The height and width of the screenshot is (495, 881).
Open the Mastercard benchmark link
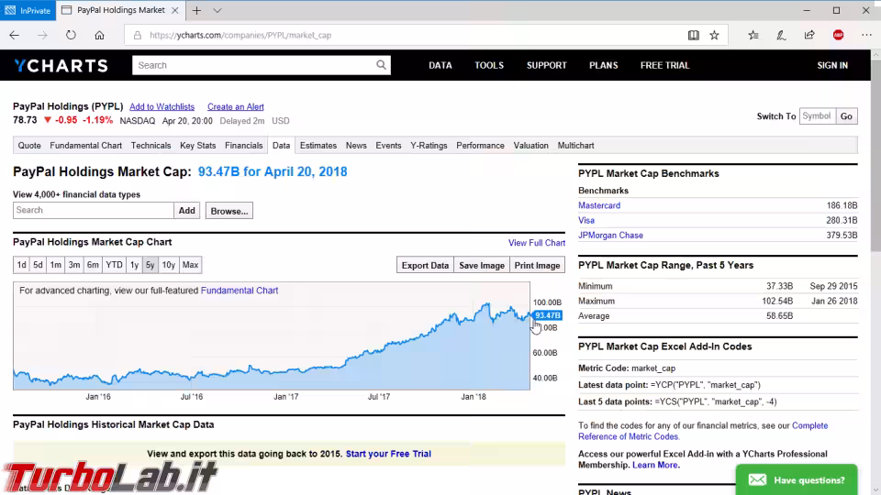click(599, 205)
